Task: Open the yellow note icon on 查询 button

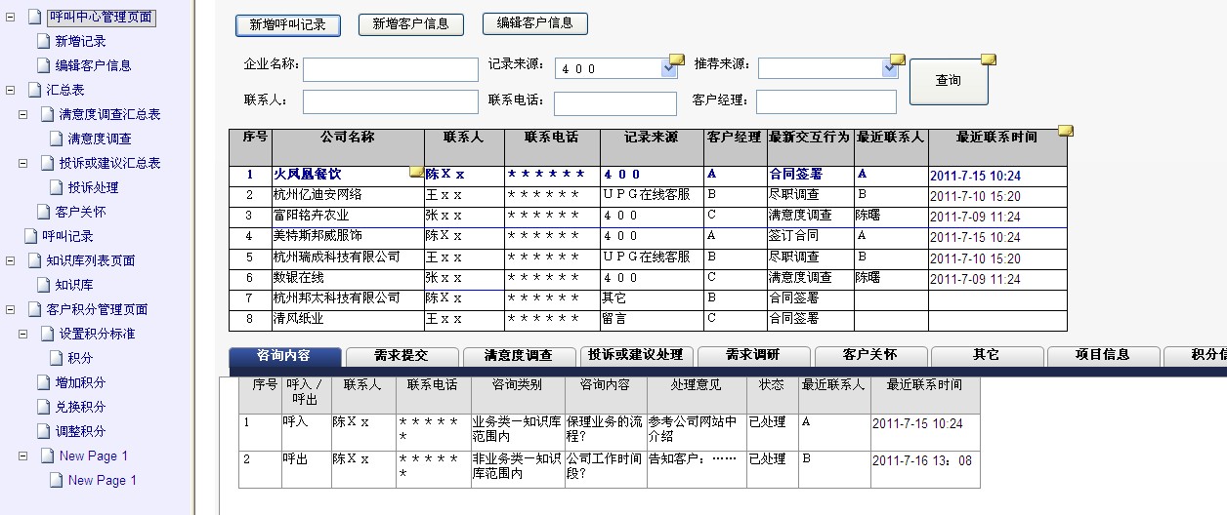Action: pos(989,59)
